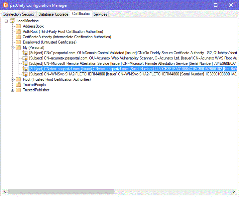Click the TrustedPeople folder icon

point(18,85)
